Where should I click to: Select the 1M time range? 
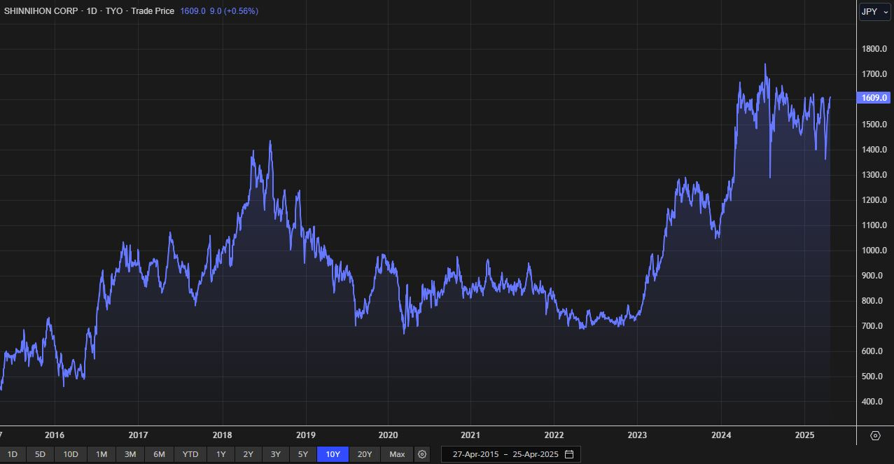pyautogui.click(x=102, y=454)
